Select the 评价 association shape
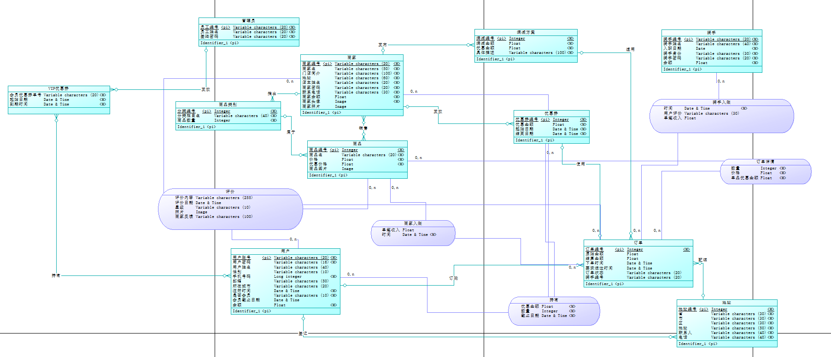831x357 pixels. click(230, 209)
